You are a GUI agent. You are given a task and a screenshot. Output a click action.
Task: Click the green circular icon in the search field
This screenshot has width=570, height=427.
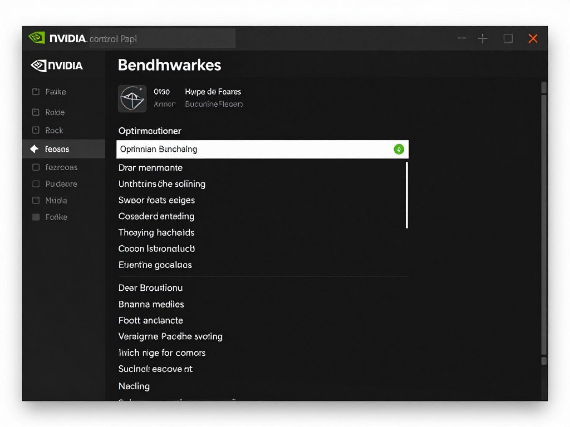(399, 149)
